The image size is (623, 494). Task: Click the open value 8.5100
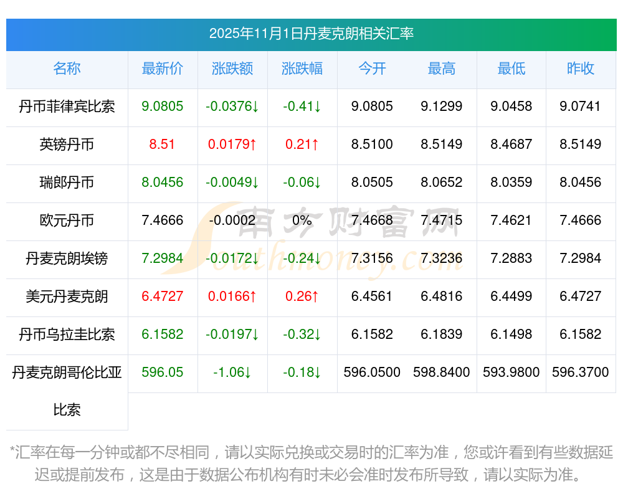coord(372,144)
